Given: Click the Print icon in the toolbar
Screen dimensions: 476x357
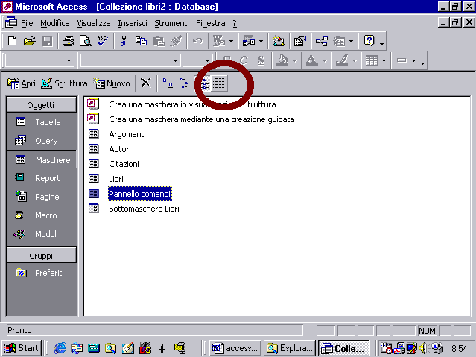Looking at the screenshot, I should [68, 41].
